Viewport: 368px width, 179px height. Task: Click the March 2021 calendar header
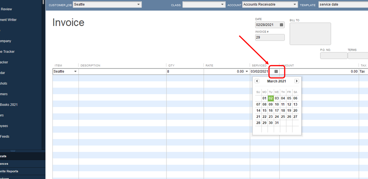277,81
